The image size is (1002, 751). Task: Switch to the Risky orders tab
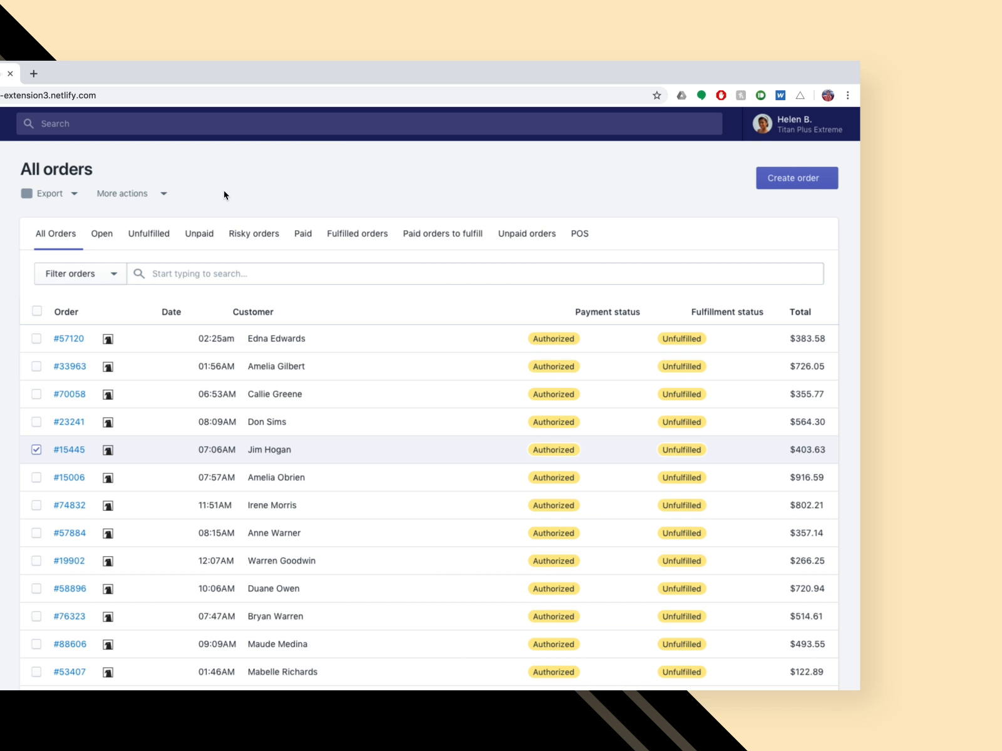point(254,233)
